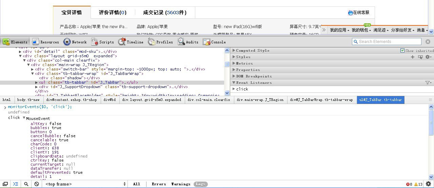Open the Audits panel
434x188 pixels.
coord(188,42)
